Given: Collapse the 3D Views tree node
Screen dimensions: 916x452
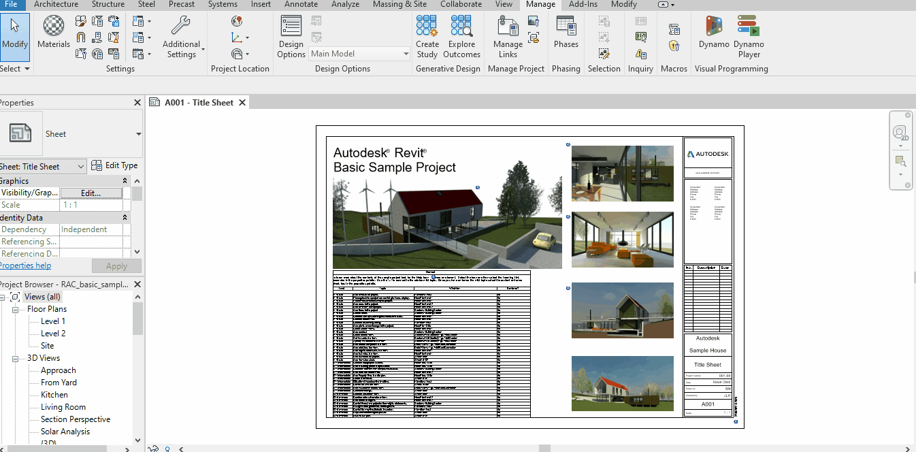Looking at the screenshot, I should (x=15, y=358).
